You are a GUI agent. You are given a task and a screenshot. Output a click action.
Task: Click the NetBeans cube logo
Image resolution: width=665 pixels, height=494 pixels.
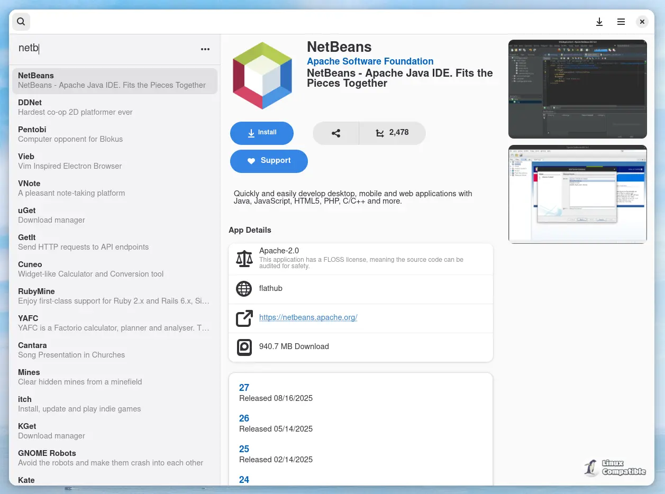tap(262, 76)
